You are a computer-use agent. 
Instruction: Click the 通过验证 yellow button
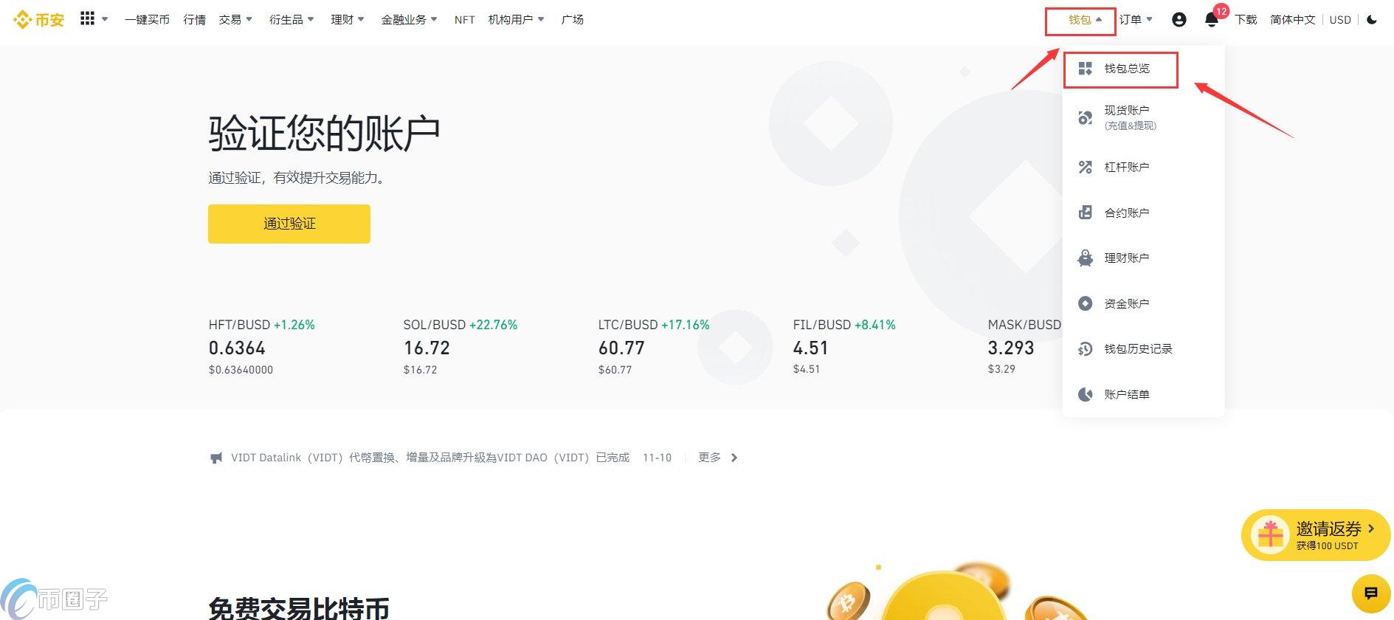[x=289, y=224]
